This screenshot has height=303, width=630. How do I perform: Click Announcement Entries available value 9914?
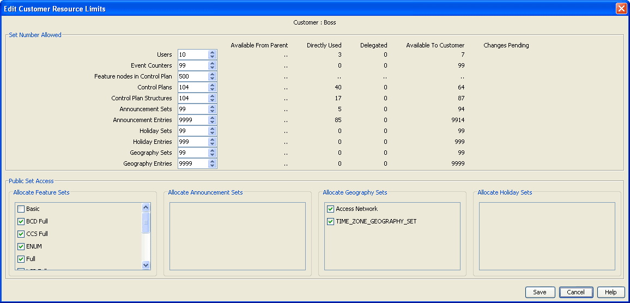[x=458, y=120]
